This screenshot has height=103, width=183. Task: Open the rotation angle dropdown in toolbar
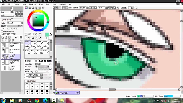click(x=106, y=8)
